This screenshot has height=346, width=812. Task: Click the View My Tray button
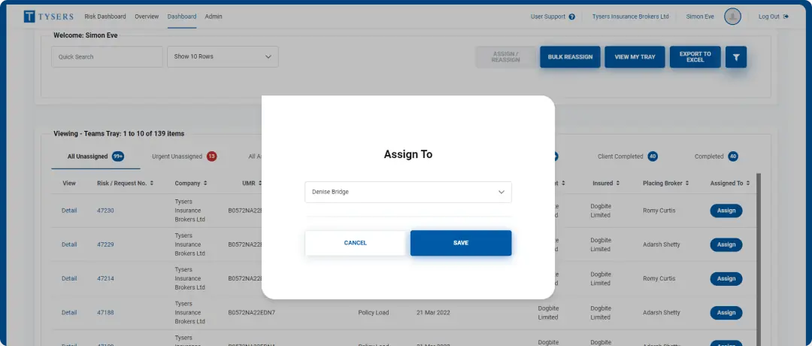pyautogui.click(x=635, y=57)
